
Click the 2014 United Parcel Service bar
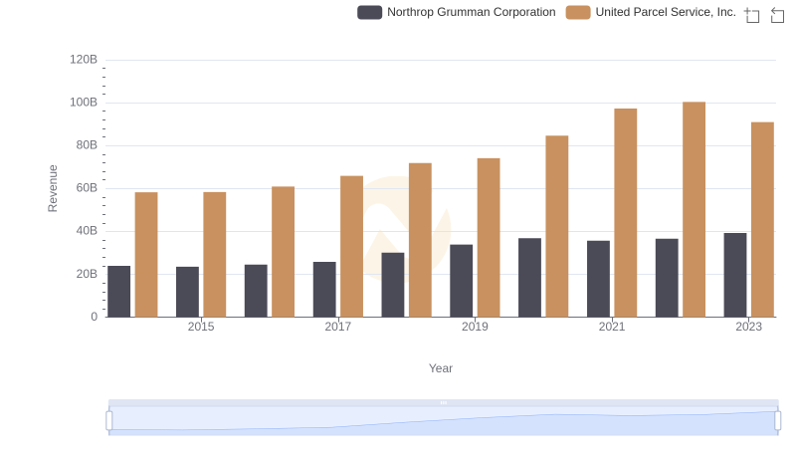tap(146, 254)
